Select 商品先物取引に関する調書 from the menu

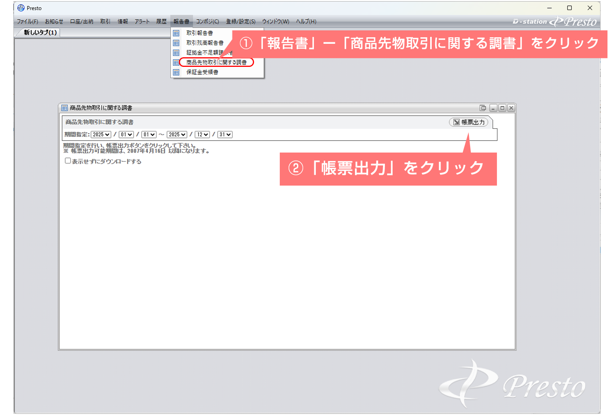point(216,63)
